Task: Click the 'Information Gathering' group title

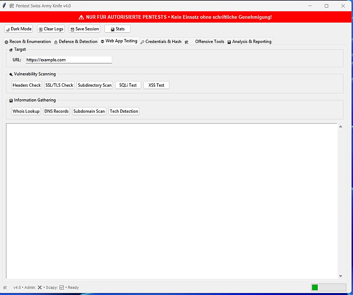Action: pyautogui.click(x=35, y=100)
